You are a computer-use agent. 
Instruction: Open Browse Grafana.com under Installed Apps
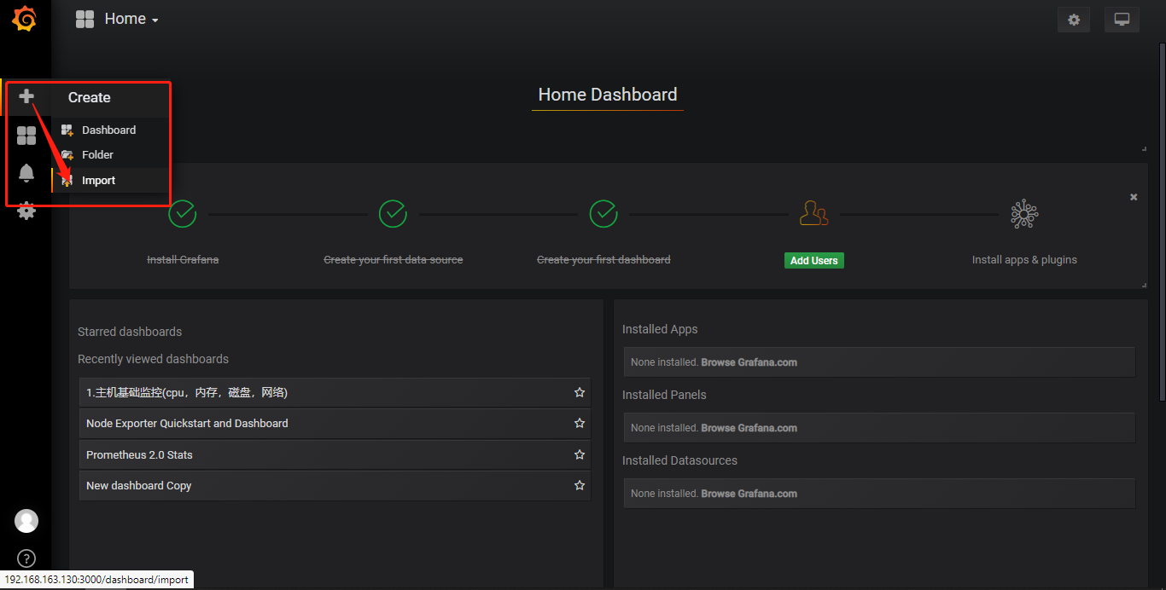tap(749, 362)
